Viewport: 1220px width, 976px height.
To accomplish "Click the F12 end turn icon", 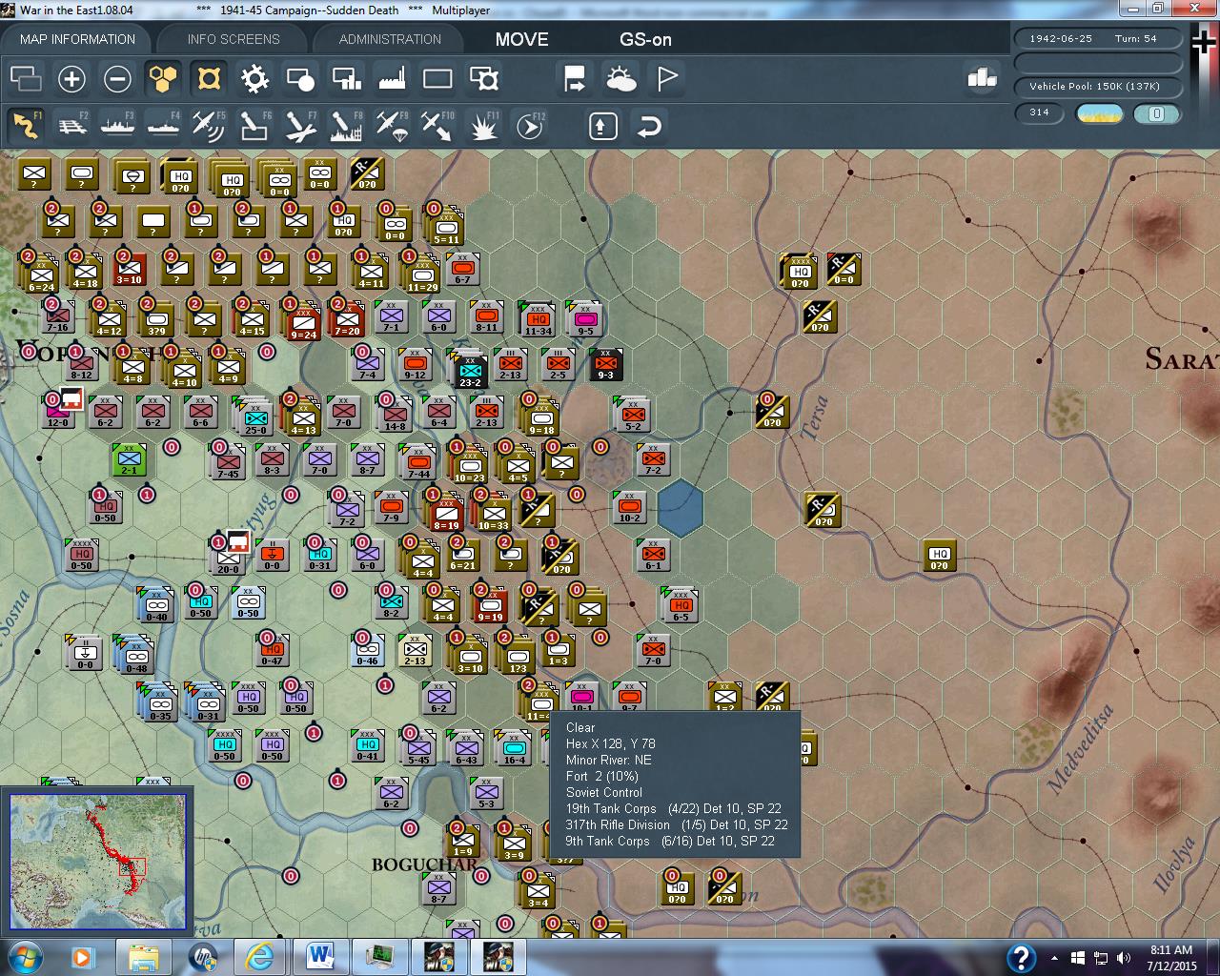I will point(530,125).
